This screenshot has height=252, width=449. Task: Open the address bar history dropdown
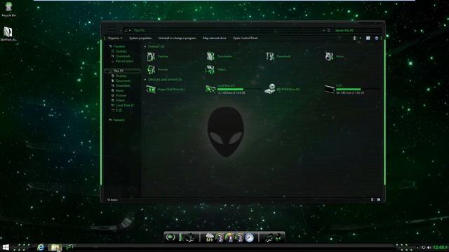323,30
